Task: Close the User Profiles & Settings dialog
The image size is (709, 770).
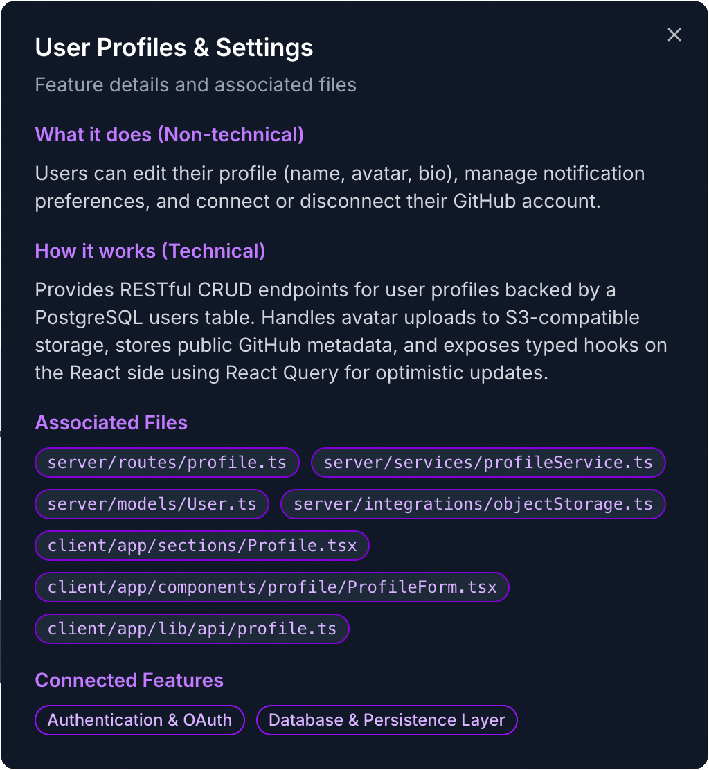Action: coord(674,35)
